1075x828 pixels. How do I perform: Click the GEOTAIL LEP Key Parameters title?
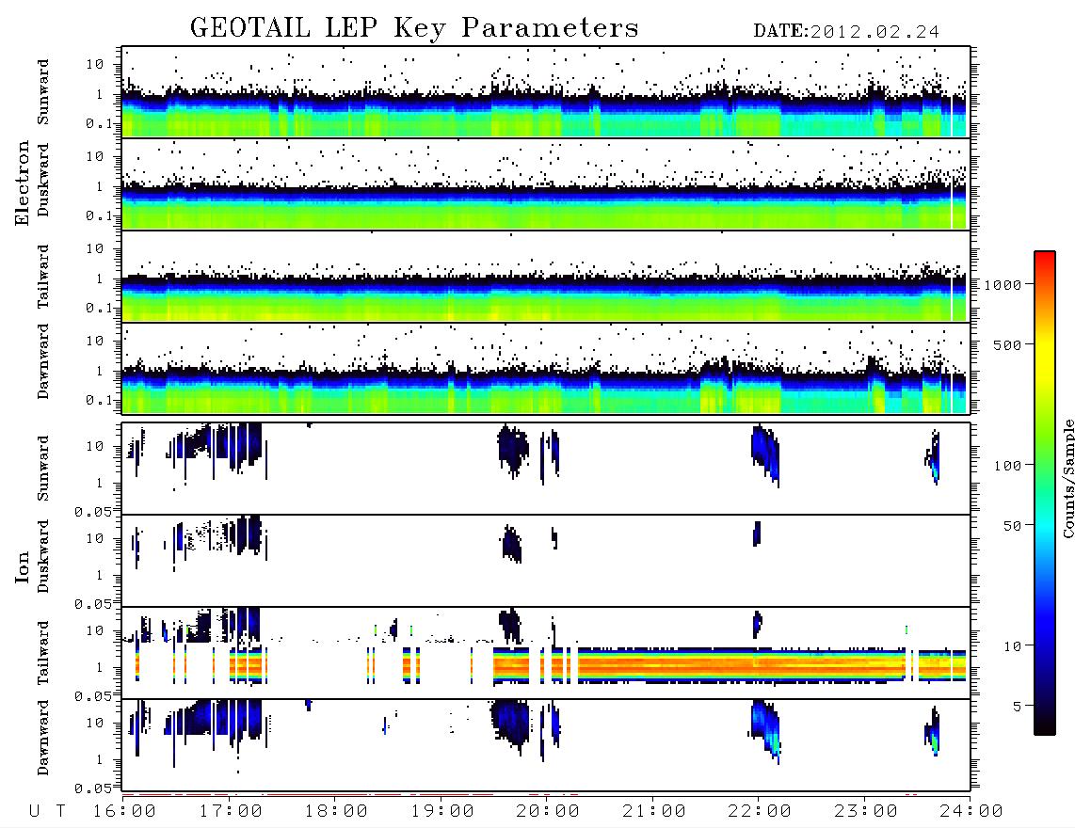pyautogui.click(x=414, y=28)
